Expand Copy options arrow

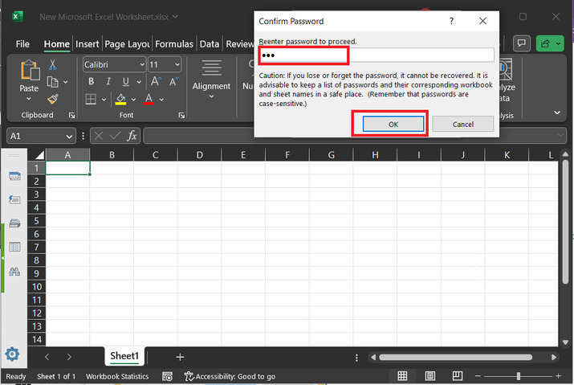tap(66, 82)
